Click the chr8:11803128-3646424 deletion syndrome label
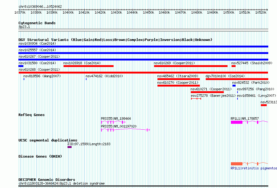Image resolution: width=277 pixels, height=188 pixels. 62,183
